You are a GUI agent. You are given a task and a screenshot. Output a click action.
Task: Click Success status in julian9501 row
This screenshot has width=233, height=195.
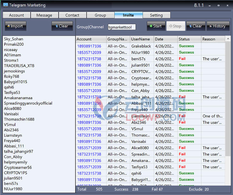click(x=186, y=65)
